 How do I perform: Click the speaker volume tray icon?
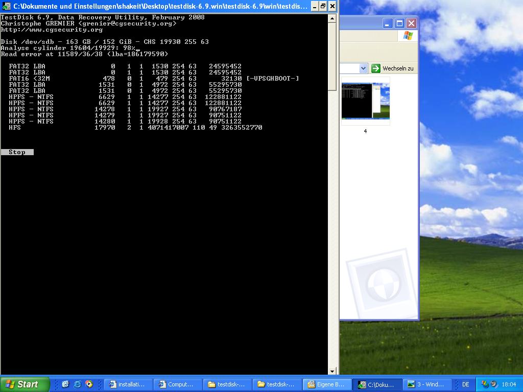pos(494,384)
